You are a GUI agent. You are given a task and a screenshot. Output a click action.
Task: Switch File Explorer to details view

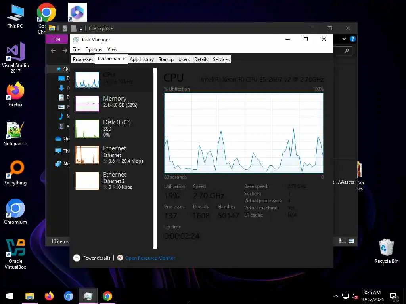pos(343,241)
